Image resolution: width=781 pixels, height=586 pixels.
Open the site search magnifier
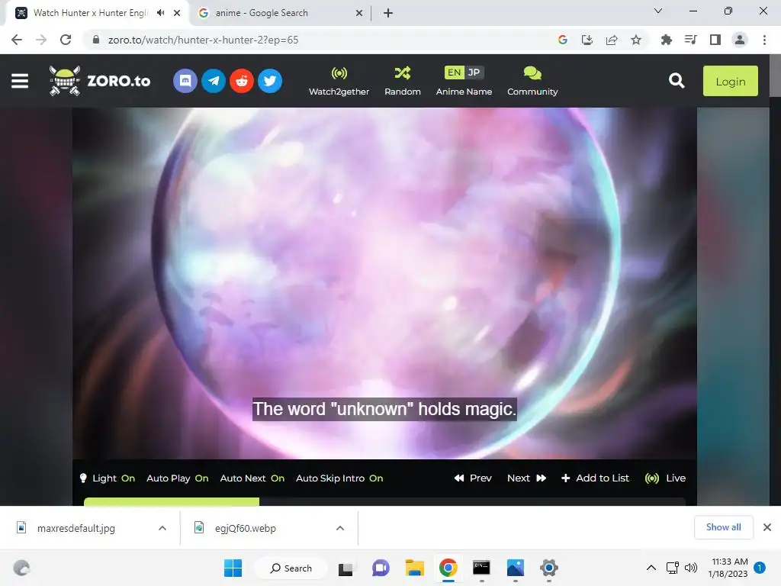click(x=677, y=81)
